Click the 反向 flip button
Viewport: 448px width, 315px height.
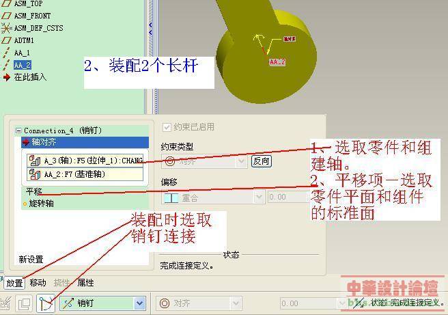pos(261,161)
